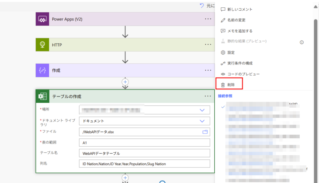Image resolution: width=319 pixels, height=183 pixels.
Task: Click the Excel icon on テーブルの作成
Action: tap(42, 96)
